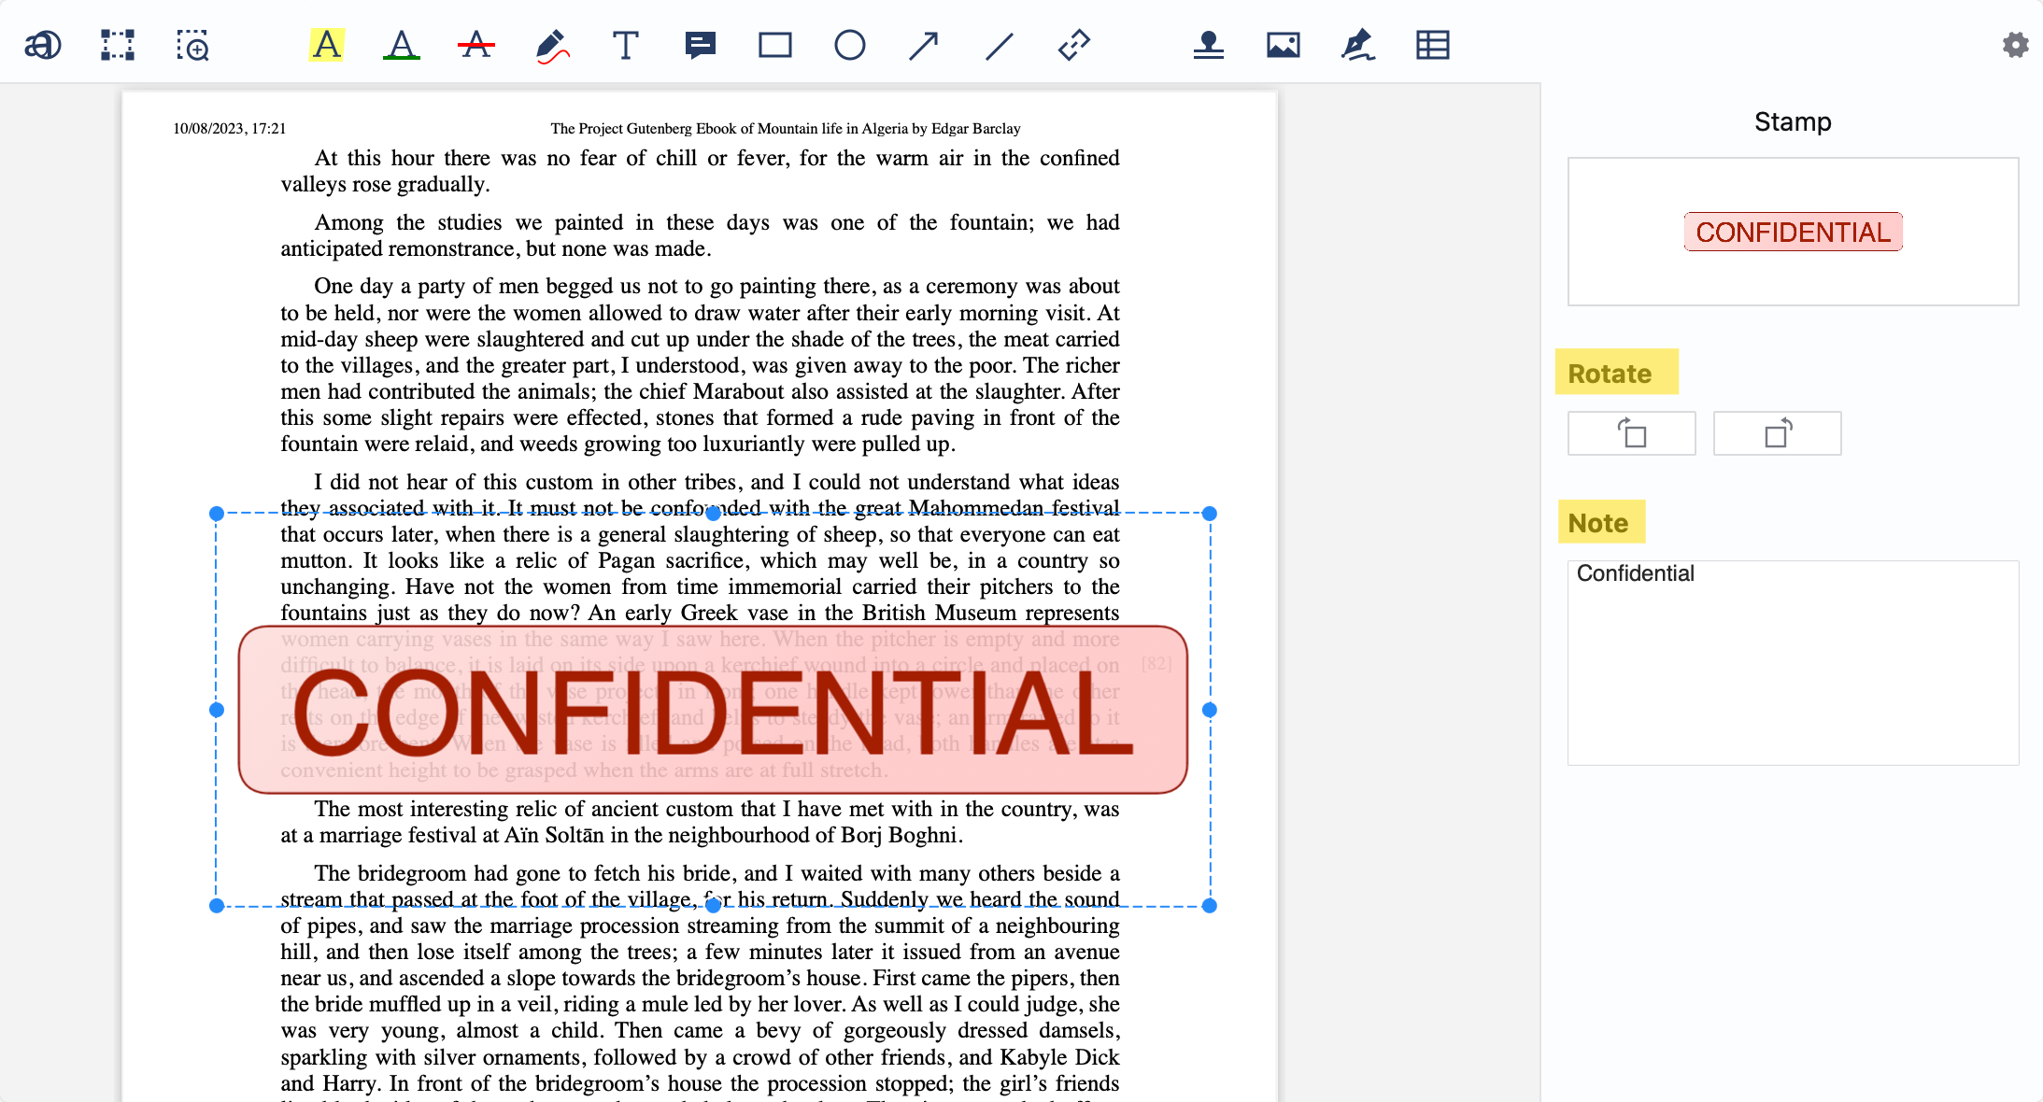Select the Arrow annotation tool

point(924,45)
